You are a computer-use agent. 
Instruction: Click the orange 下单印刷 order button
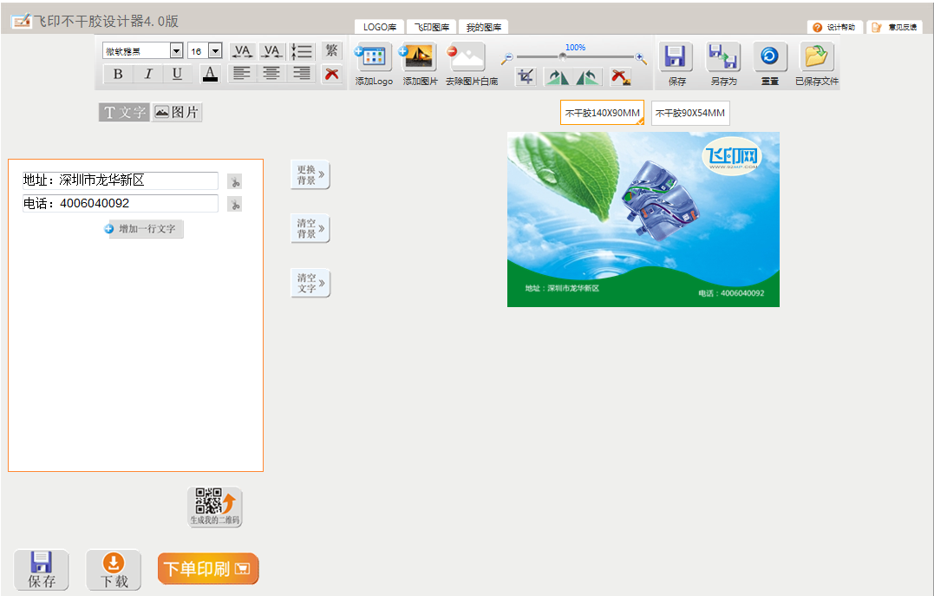coord(208,569)
